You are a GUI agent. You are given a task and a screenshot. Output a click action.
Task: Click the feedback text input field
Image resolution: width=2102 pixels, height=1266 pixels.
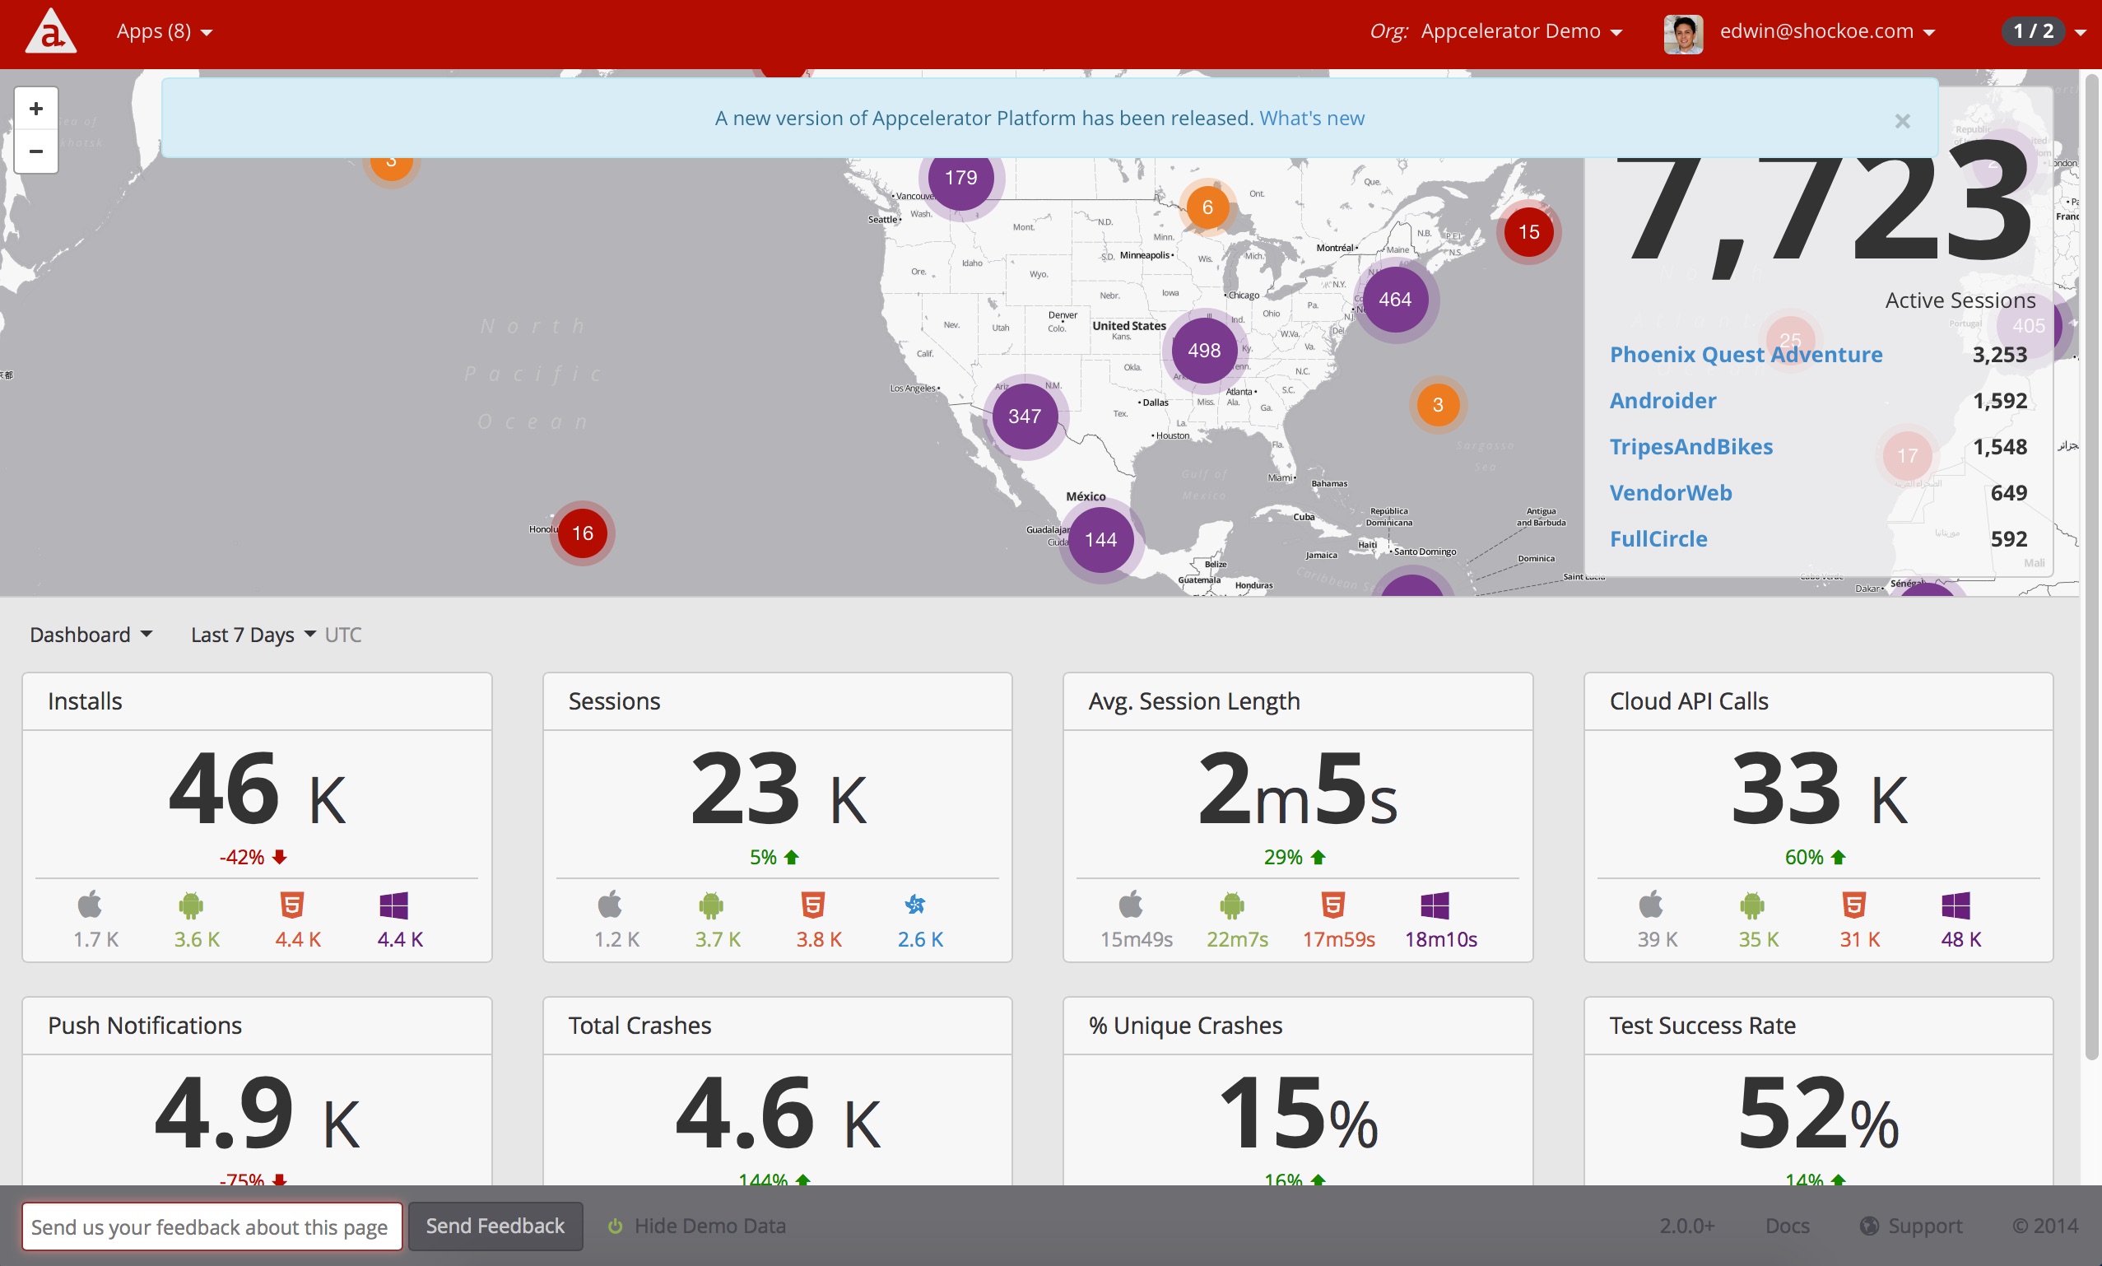(212, 1226)
